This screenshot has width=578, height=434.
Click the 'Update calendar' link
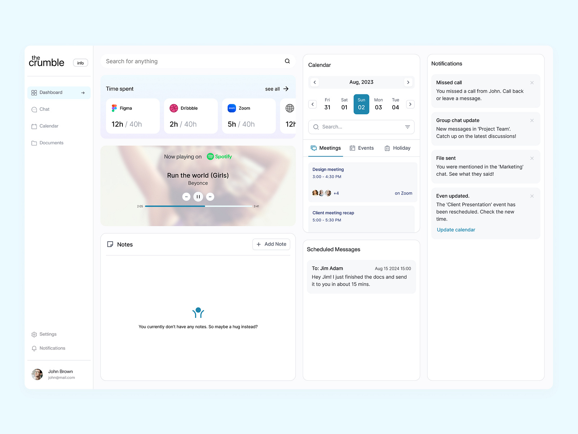pos(456,230)
